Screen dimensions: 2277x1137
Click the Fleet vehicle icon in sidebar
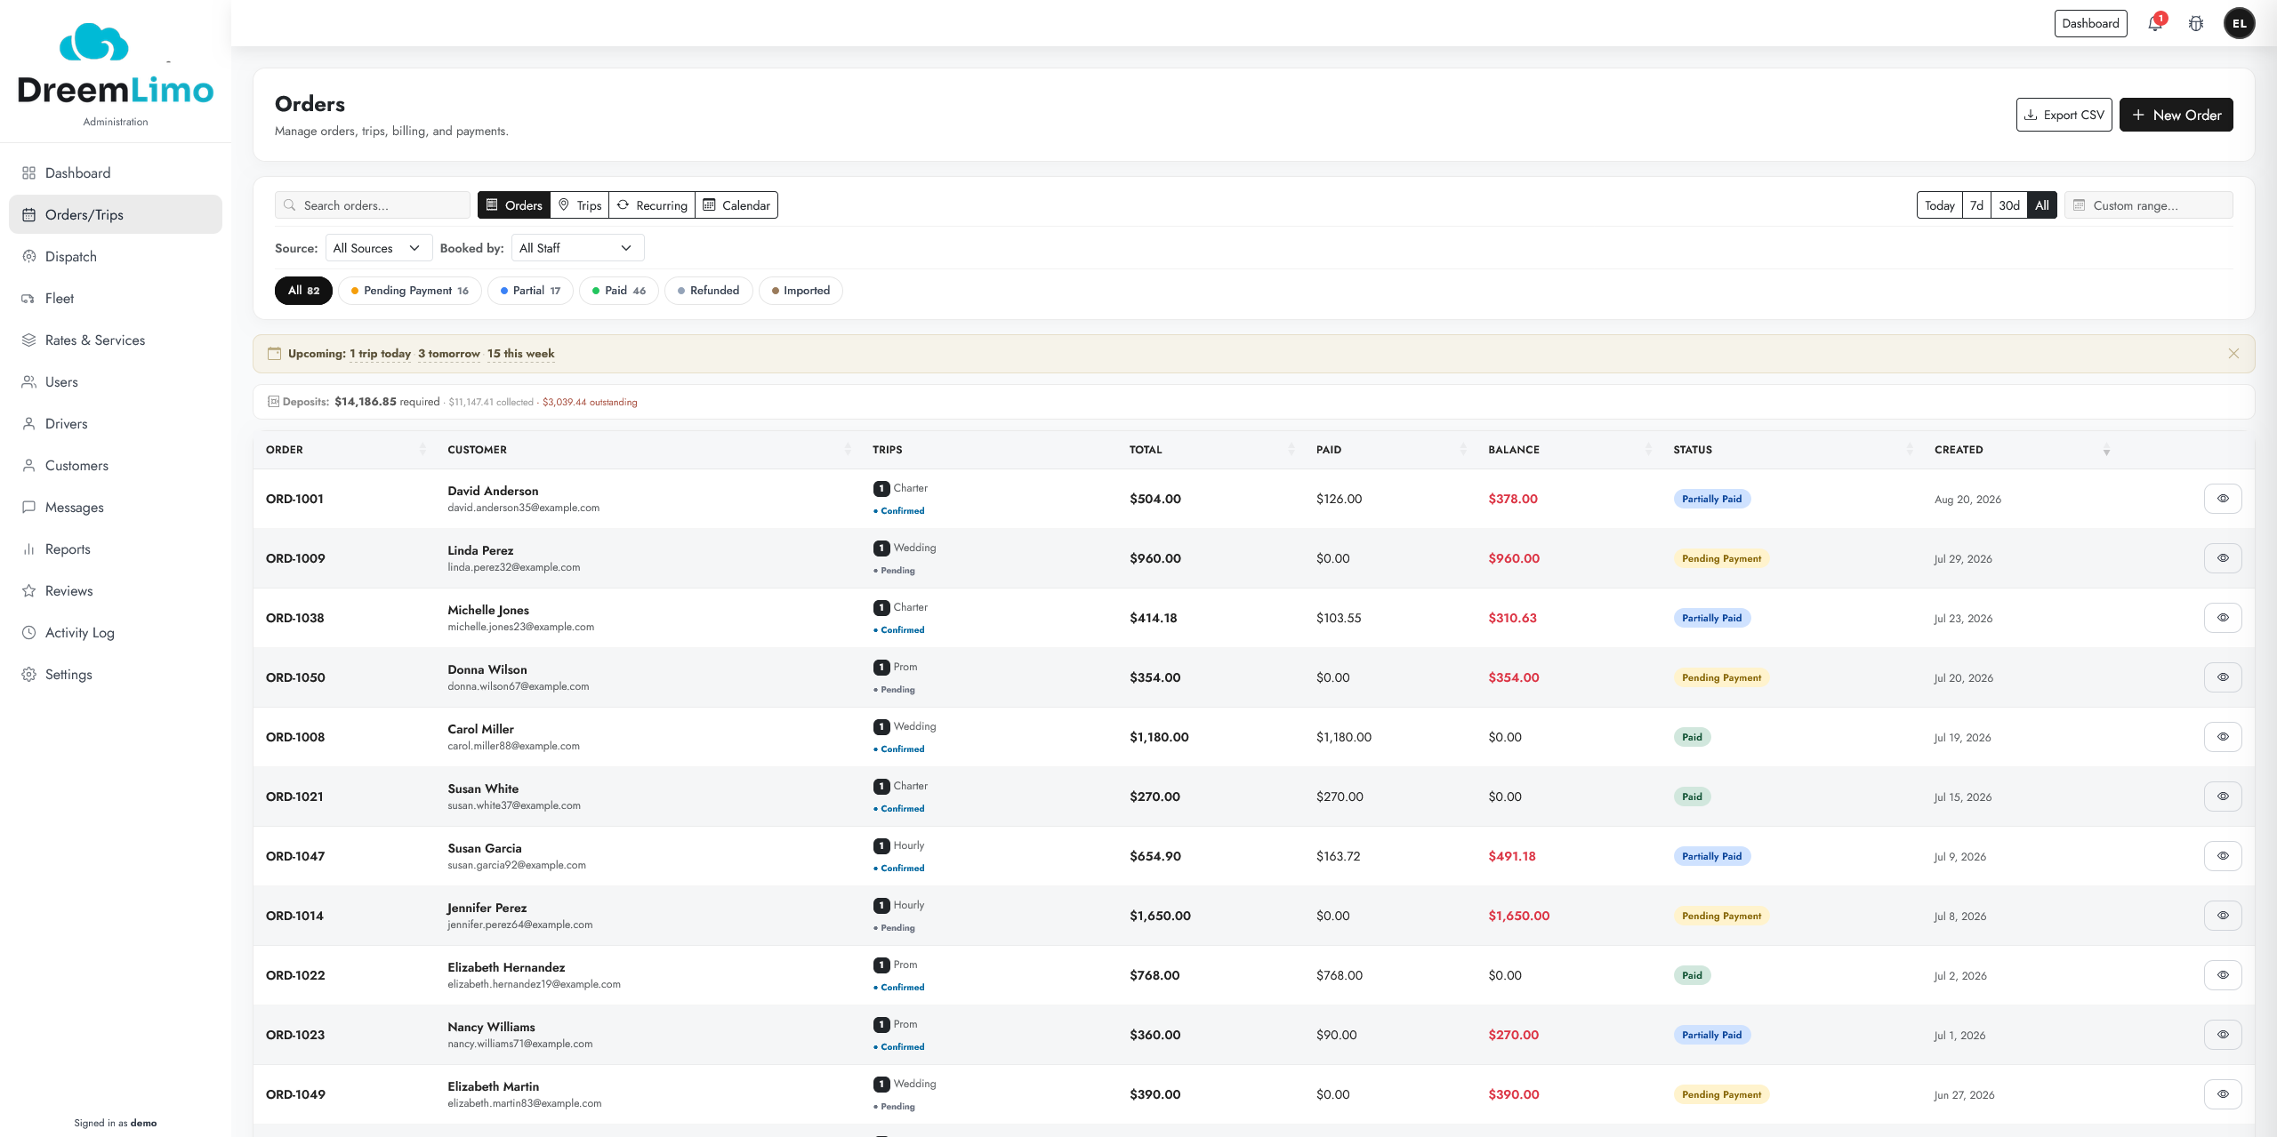pyautogui.click(x=28, y=299)
